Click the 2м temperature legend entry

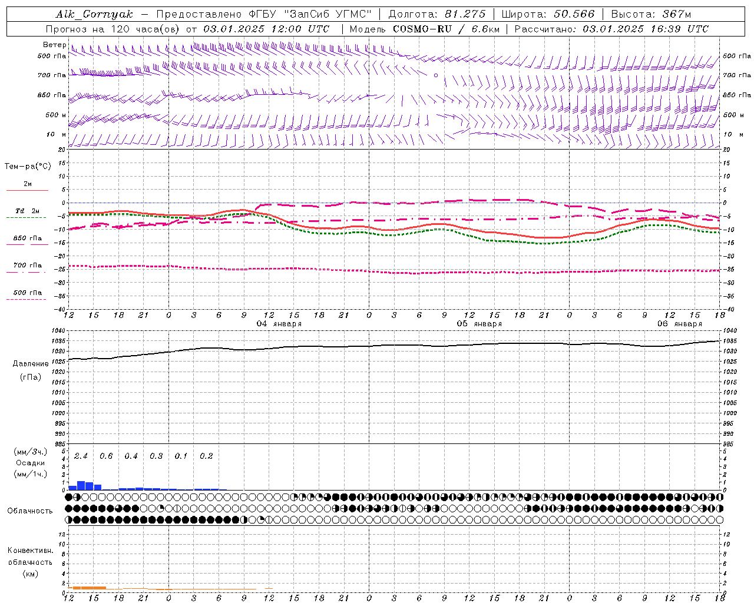pyautogui.click(x=28, y=184)
